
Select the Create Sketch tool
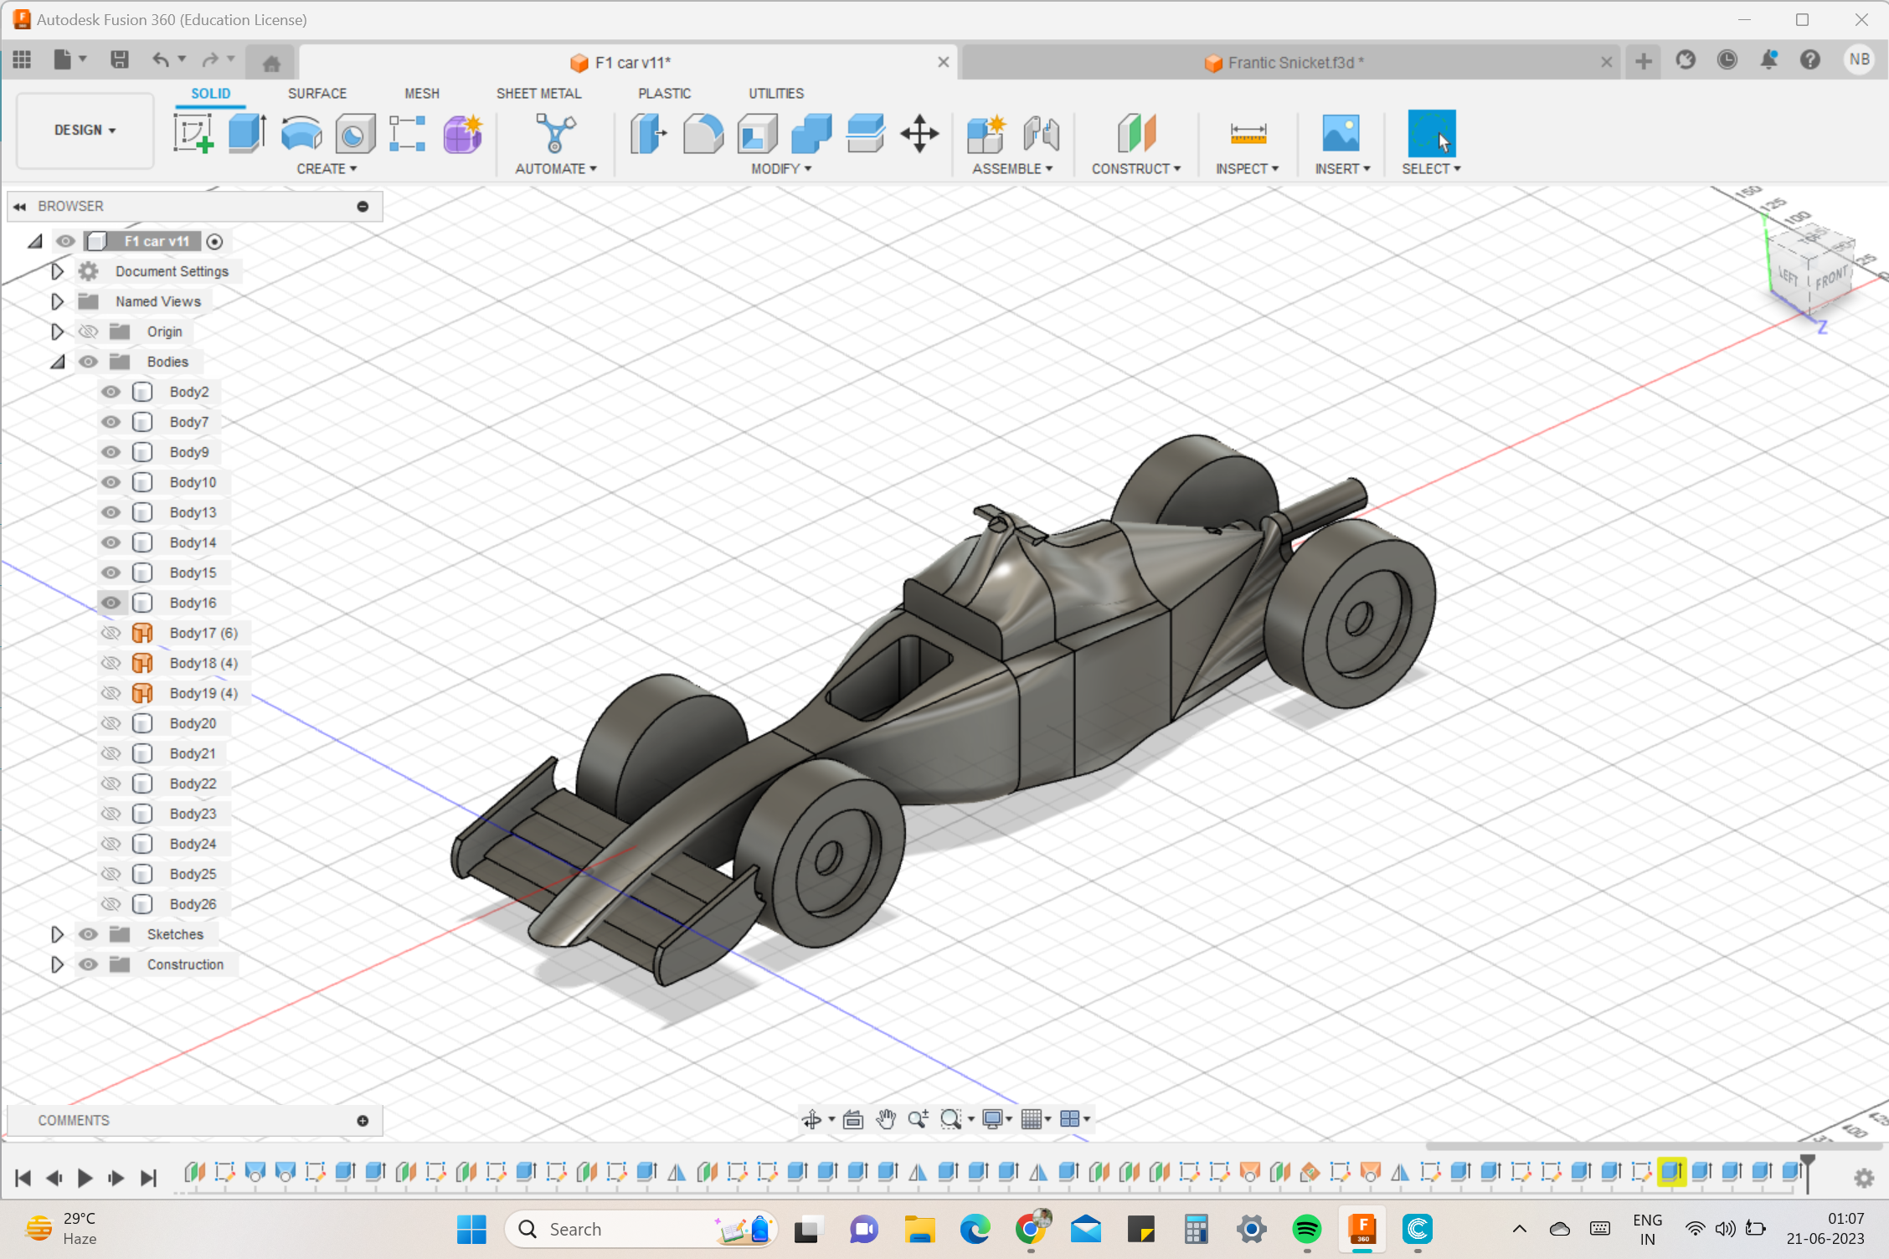pos(194,132)
